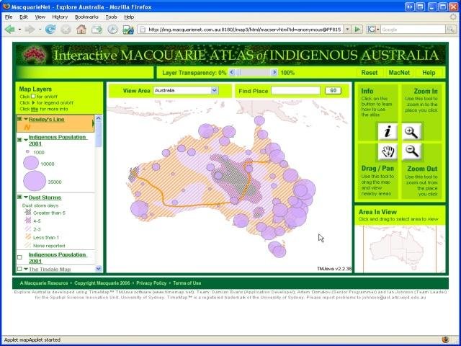This screenshot has height=346, width=461.
Task: Open the Dust Storms layer title link
Action: (45, 198)
